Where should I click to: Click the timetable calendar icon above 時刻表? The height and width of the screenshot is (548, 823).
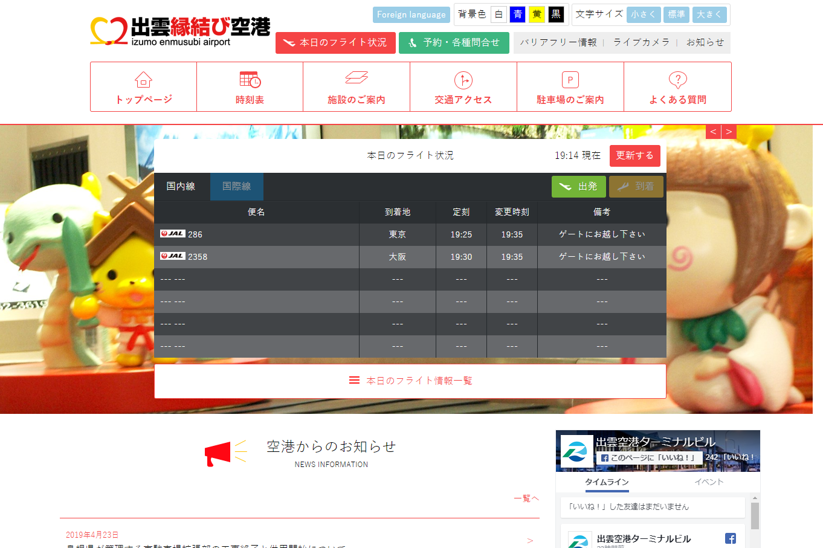pyautogui.click(x=250, y=80)
